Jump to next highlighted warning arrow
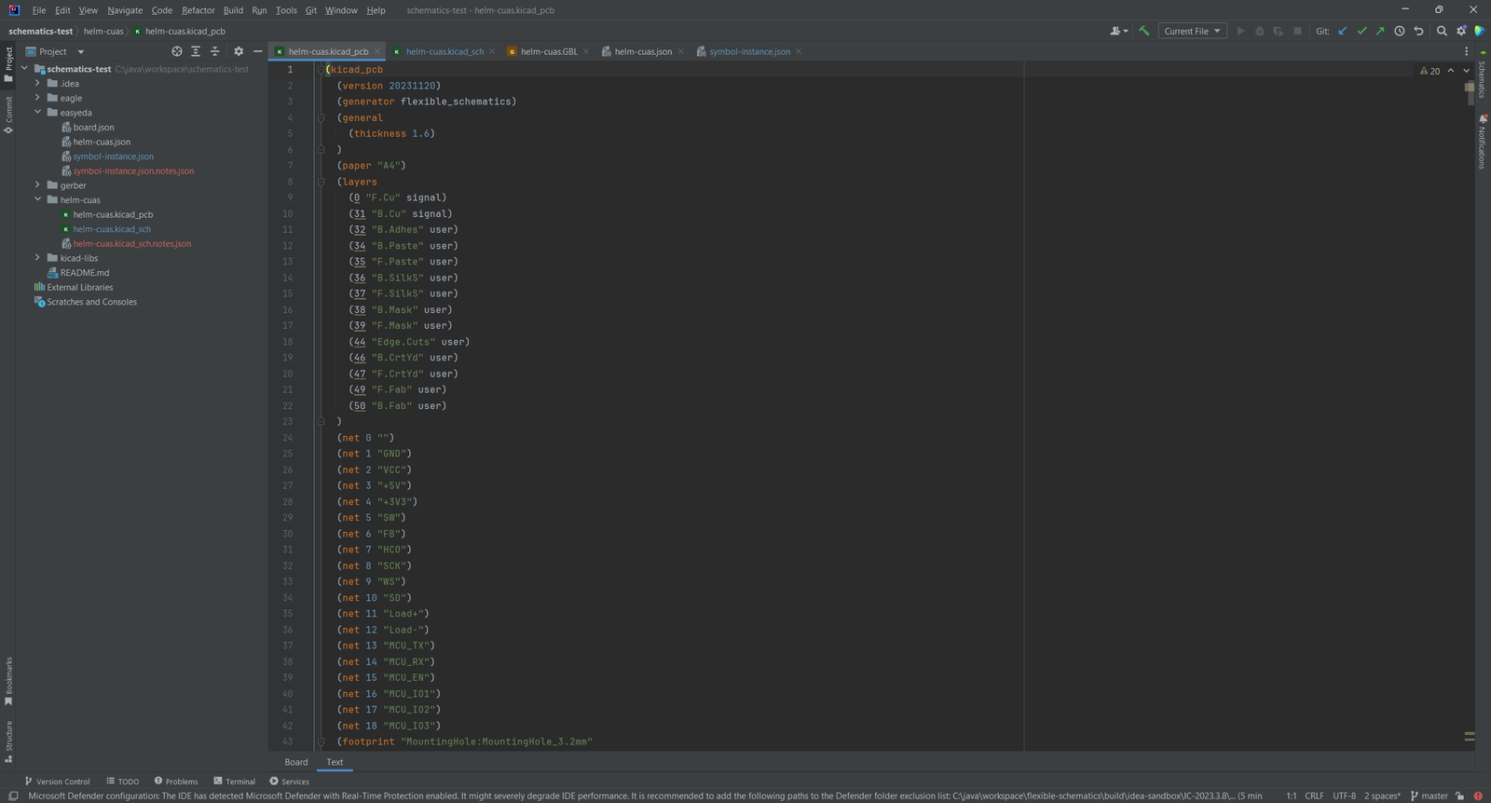 coord(1466,71)
